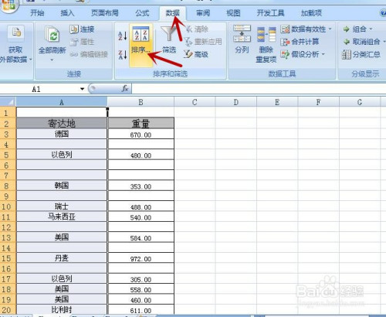Expand Get External Data dropdown arrow
This screenshot has width=386, height=317.
(31, 60)
